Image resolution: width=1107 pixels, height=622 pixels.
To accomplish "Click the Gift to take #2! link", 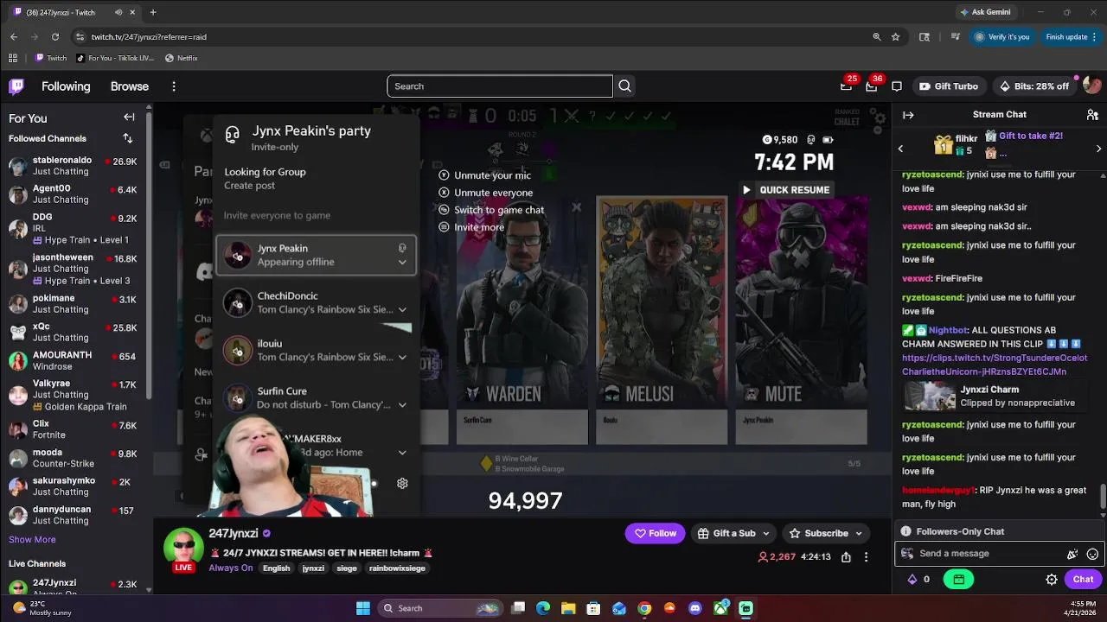I will pyautogui.click(x=1030, y=136).
